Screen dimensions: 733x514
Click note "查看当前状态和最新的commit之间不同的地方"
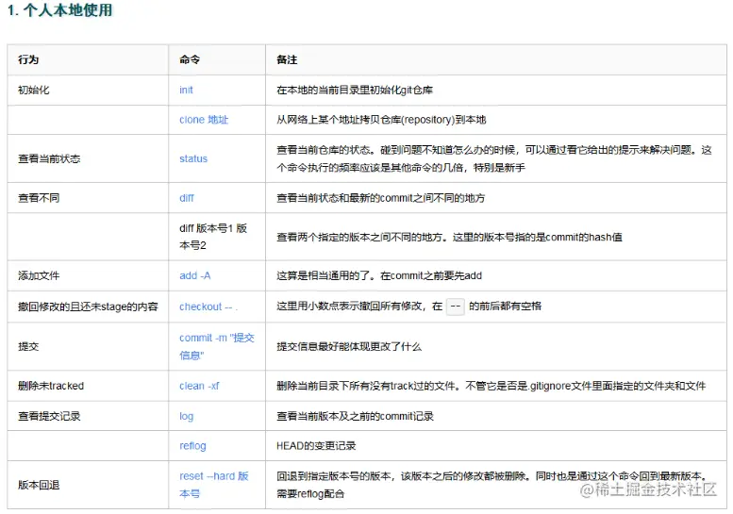click(x=380, y=198)
